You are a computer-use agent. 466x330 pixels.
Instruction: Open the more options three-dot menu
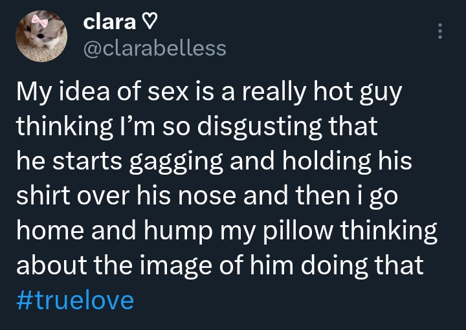(x=441, y=30)
